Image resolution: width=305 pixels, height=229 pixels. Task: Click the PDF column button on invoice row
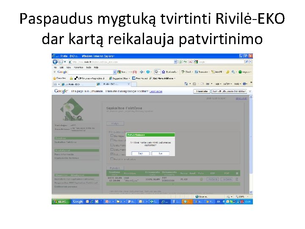coord(227,179)
